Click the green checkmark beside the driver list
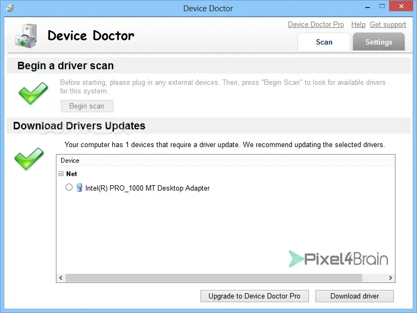 [x=29, y=158]
